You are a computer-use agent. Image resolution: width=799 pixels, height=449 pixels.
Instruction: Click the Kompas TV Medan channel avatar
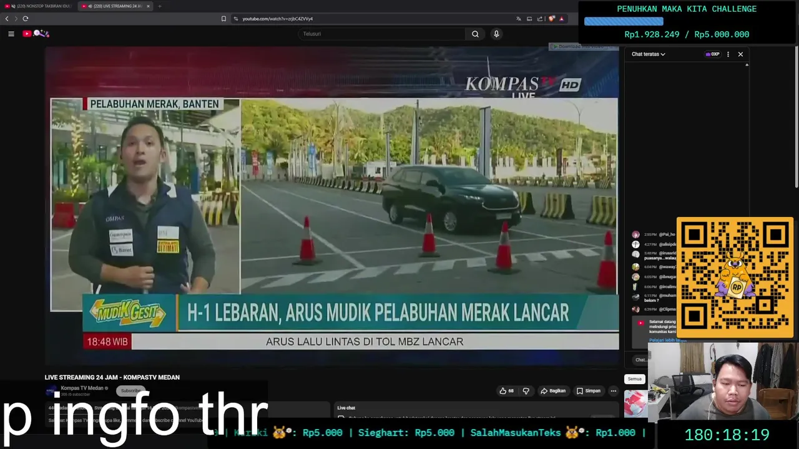(51, 391)
